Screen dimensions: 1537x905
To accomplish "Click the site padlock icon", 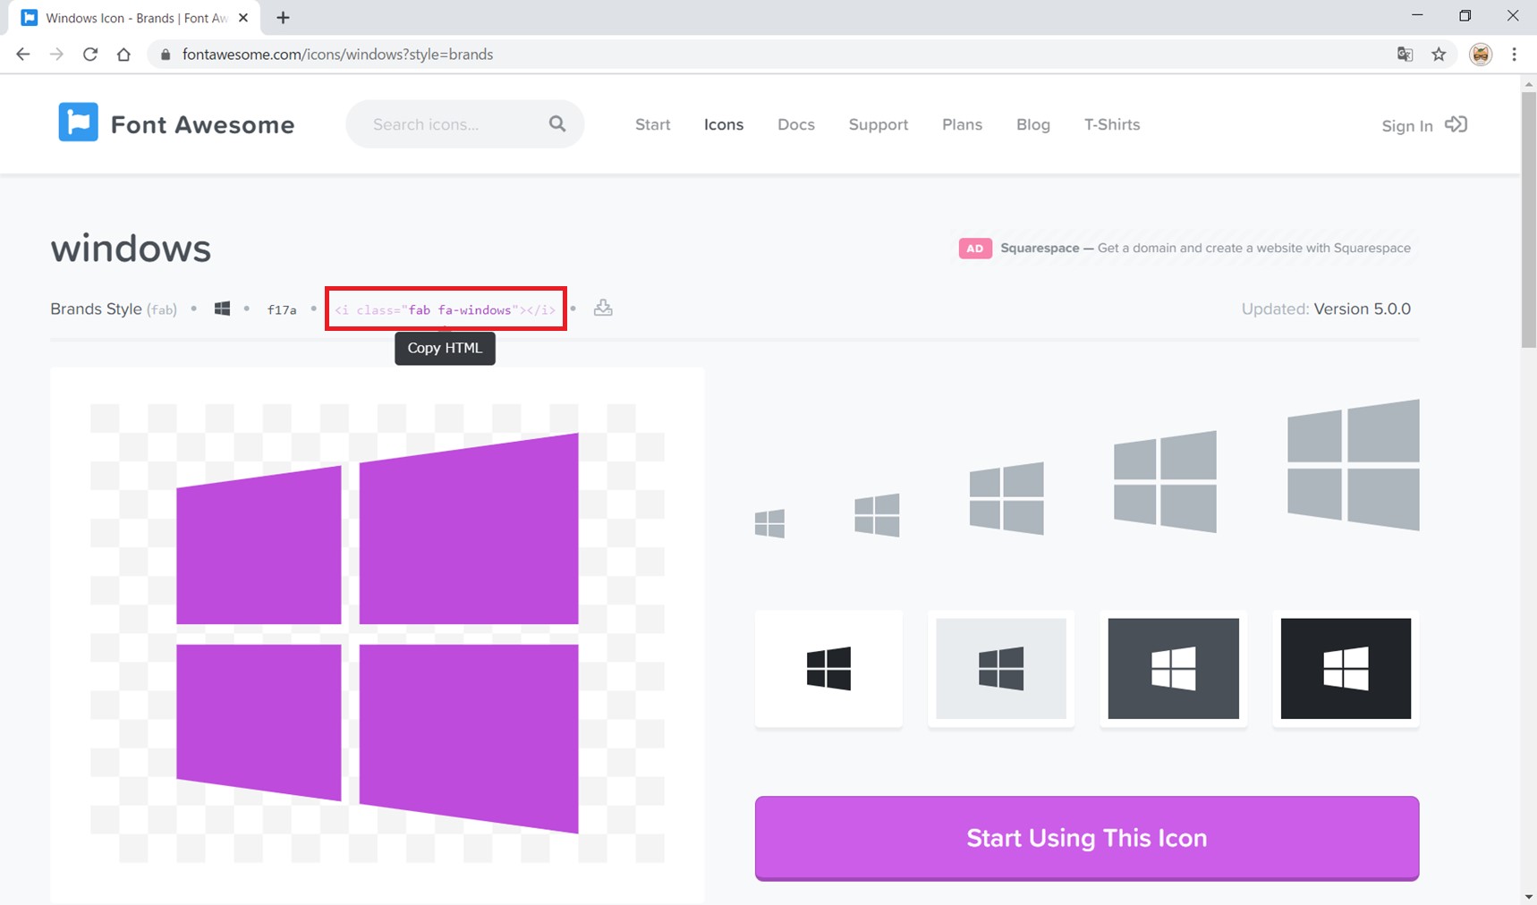I will (x=165, y=55).
